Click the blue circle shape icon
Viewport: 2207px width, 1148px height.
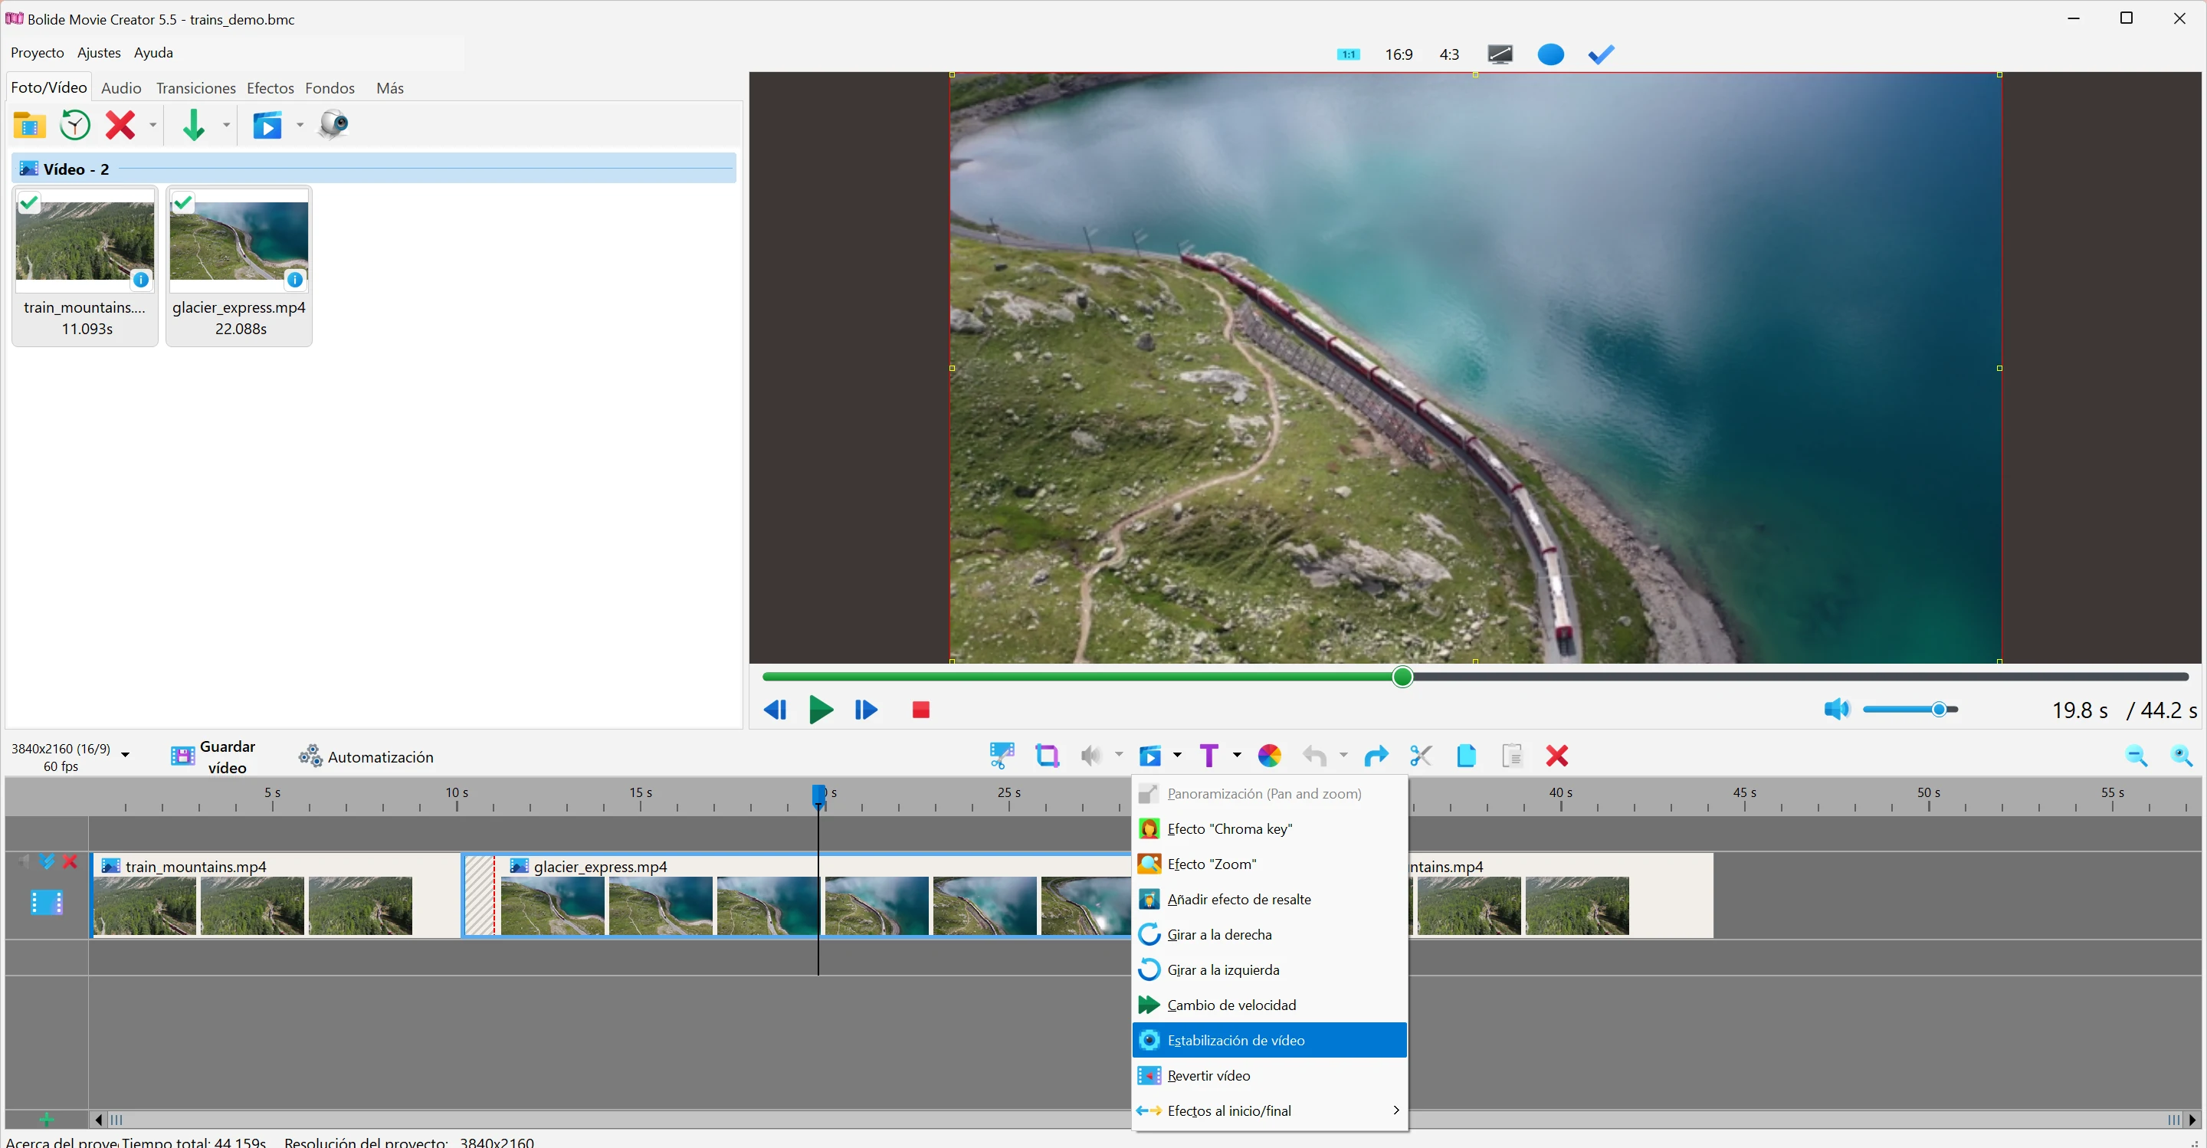[1551, 55]
